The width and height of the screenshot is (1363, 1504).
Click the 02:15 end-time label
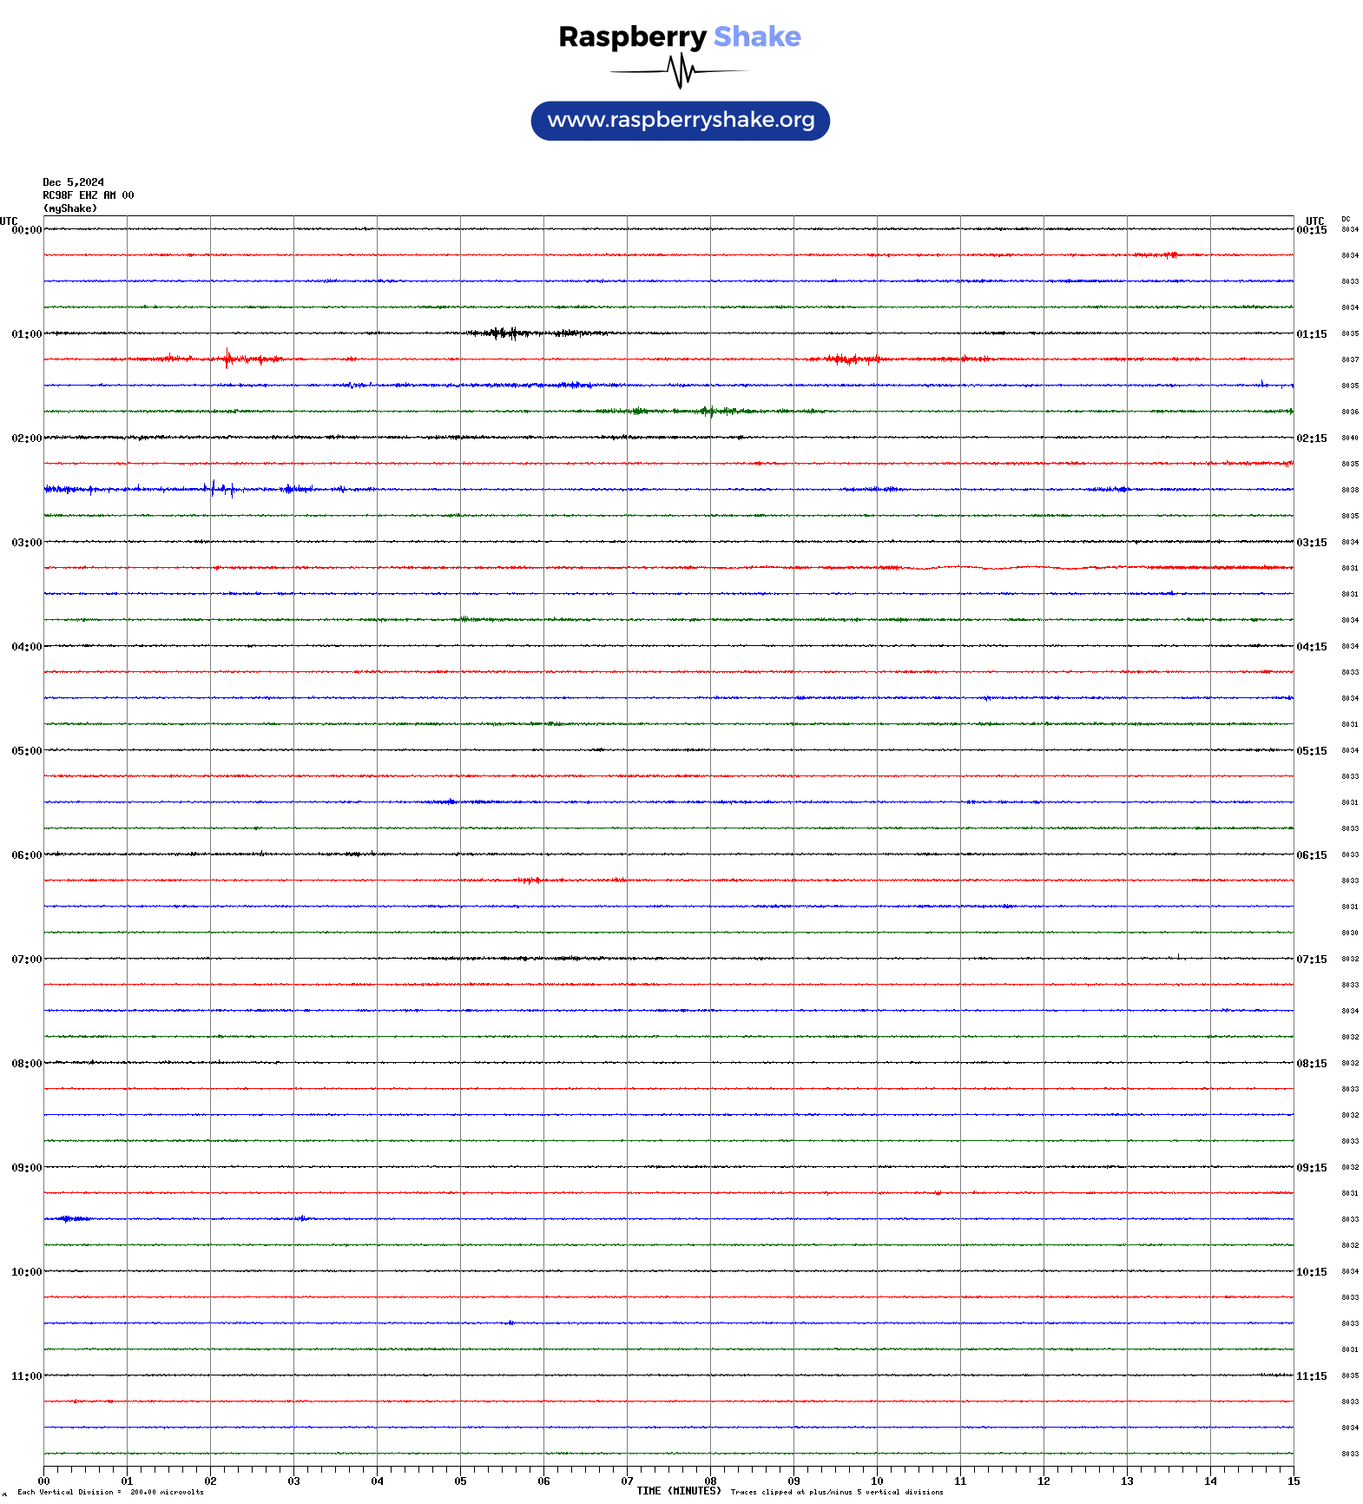coord(1312,439)
